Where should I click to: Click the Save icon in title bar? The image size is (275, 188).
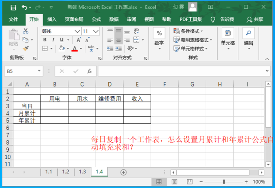pos(13,8)
